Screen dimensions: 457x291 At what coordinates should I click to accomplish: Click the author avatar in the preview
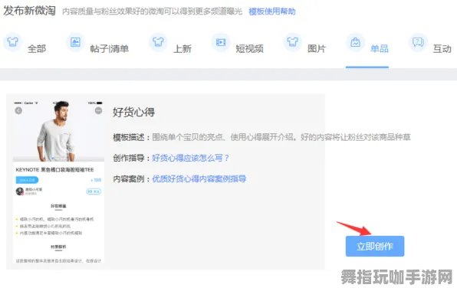(20, 191)
